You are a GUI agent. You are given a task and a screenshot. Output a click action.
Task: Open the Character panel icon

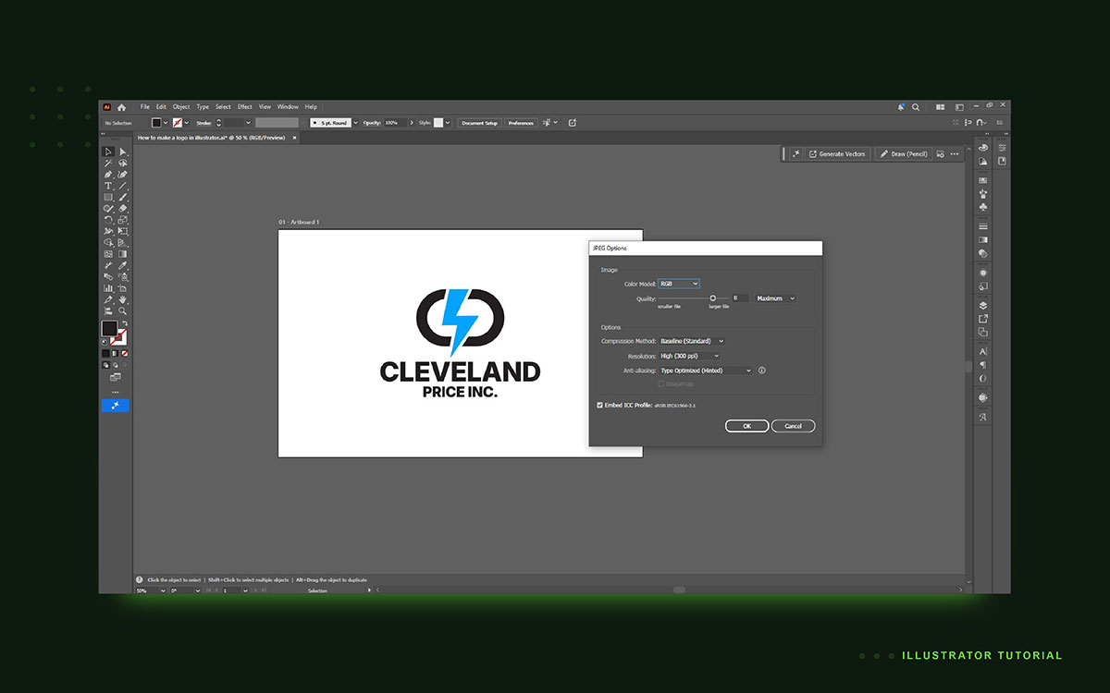tap(983, 352)
